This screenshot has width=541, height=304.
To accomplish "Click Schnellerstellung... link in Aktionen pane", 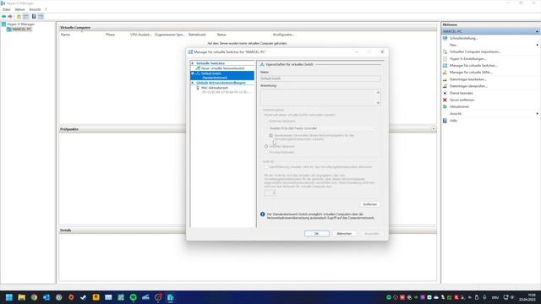I will click(x=463, y=38).
